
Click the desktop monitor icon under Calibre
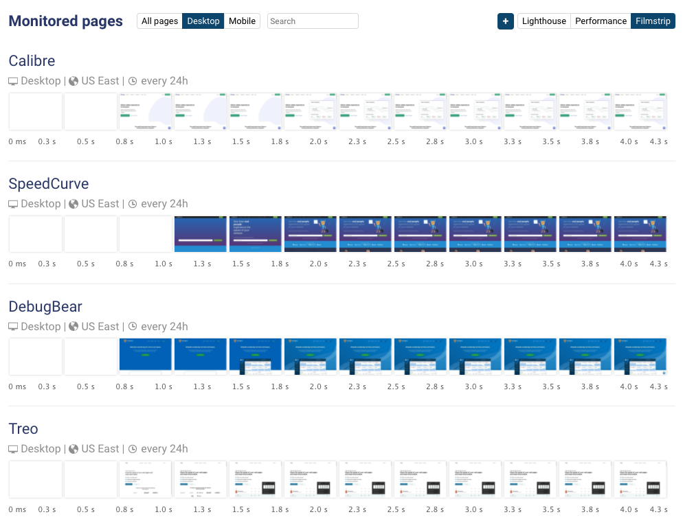(13, 81)
